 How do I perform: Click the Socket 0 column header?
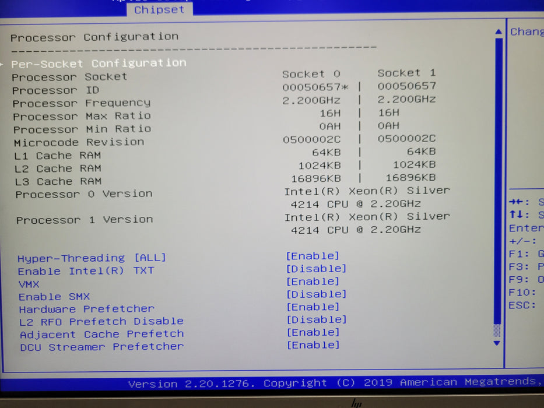(x=311, y=74)
